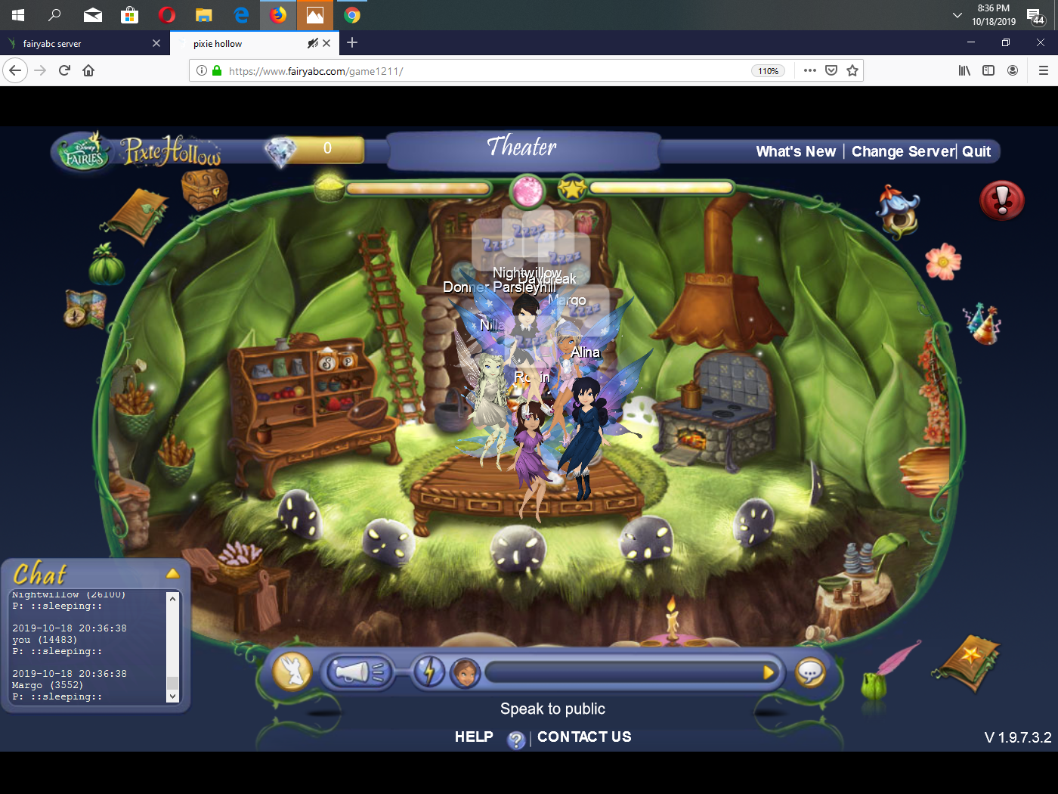The image size is (1058, 794).
Task: Collapse the Chat panel with yellow arrow
Action: pos(172,573)
